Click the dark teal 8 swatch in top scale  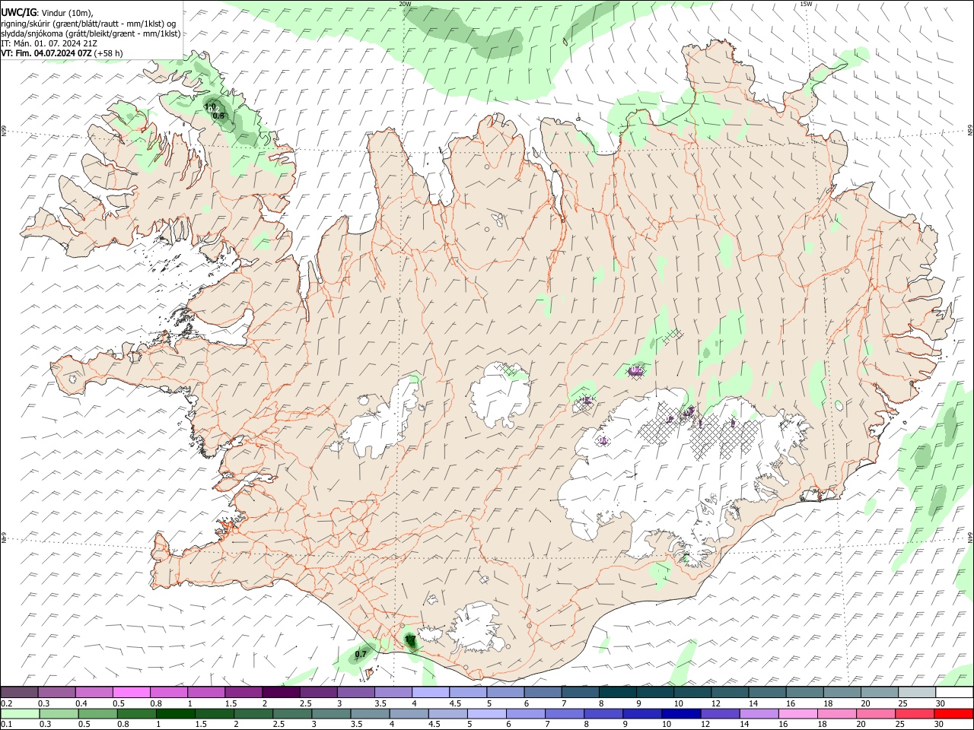pyautogui.click(x=617, y=693)
